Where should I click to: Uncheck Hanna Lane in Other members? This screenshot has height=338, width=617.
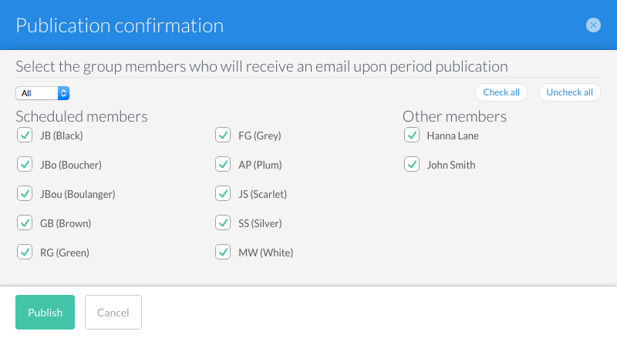point(412,136)
